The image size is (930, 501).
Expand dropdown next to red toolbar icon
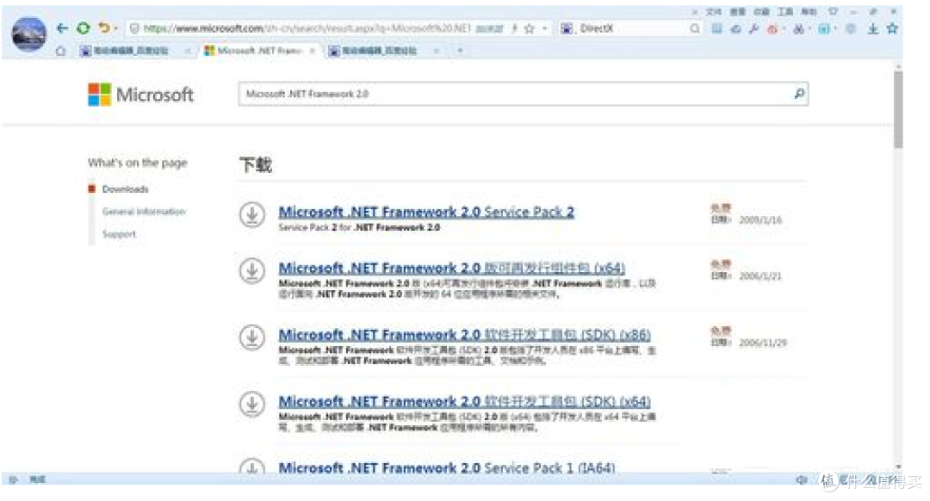pyautogui.click(x=784, y=28)
